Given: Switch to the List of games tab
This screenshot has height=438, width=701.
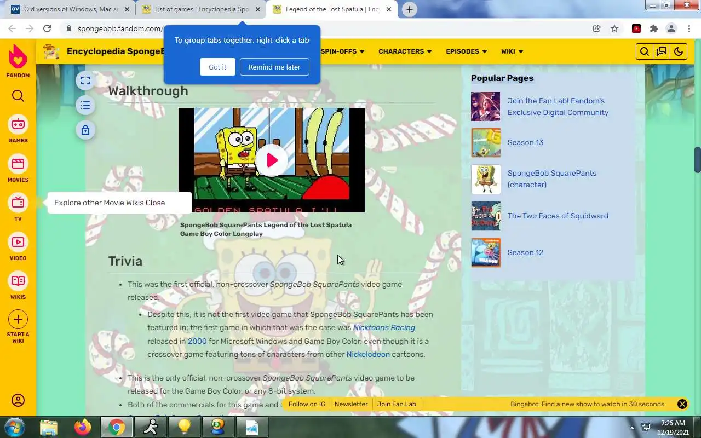Looking at the screenshot, I should click(200, 9).
